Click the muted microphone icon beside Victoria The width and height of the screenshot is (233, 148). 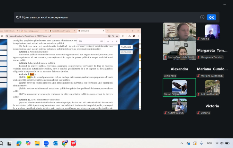[x=198, y=113]
